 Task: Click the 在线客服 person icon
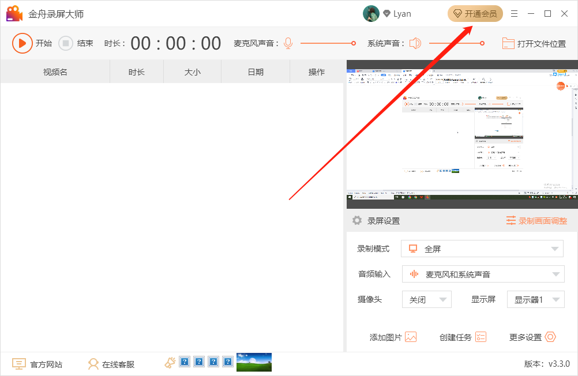pos(93,364)
